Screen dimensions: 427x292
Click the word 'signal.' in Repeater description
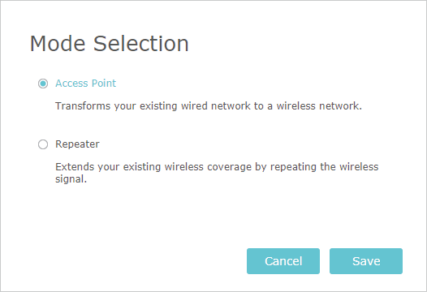click(x=71, y=179)
